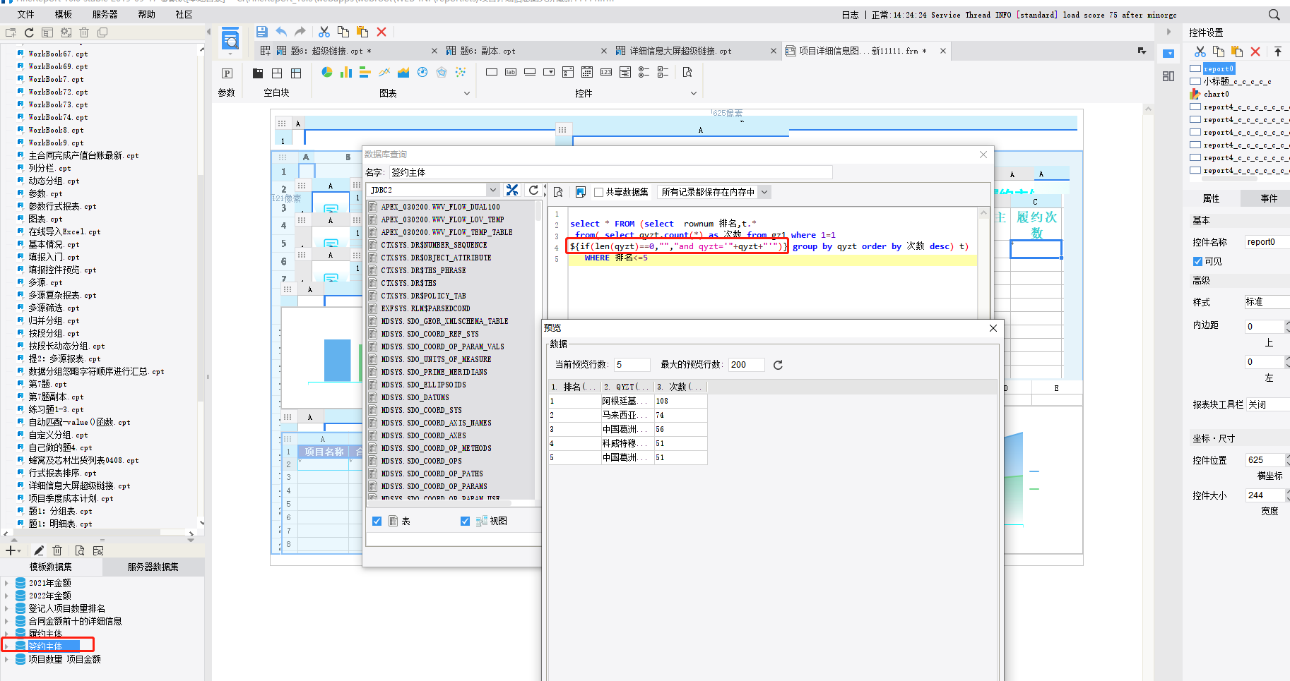Screen dimensions: 1290x681
Task: Add the date calendar widget
Action: click(587, 72)
